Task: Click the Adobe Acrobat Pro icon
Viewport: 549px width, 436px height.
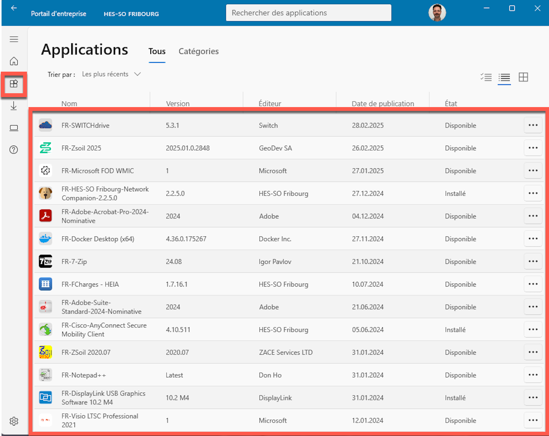Action: pyautogui.click(x=45, y=216)
